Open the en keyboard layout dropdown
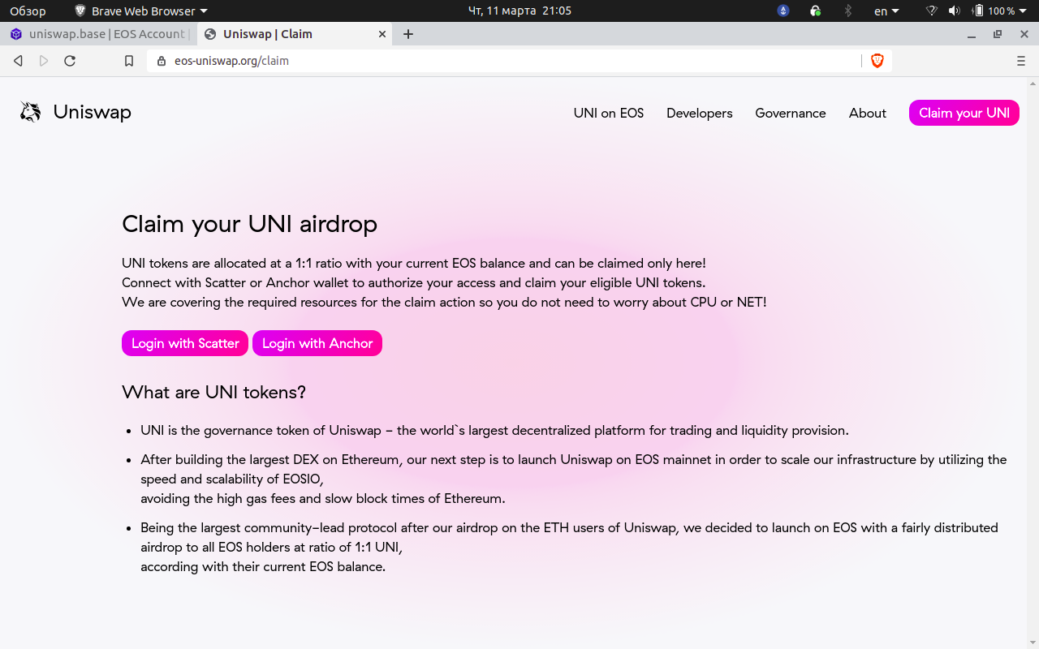The image size is (1039, 649). [x=886, y=11]
